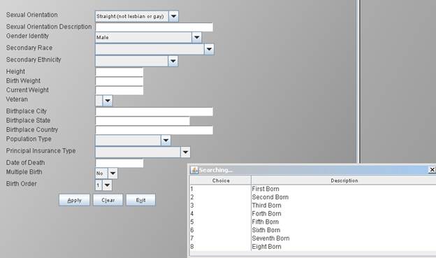Close the Searching popup window
Viewport: 436px width, 258px height.
pyautogui.click(x=432, y=169)
